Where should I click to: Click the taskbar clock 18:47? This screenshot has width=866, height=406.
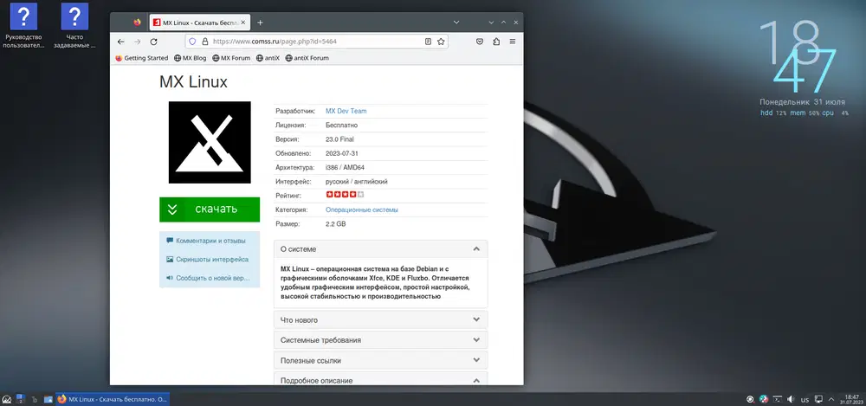[851, 399]
